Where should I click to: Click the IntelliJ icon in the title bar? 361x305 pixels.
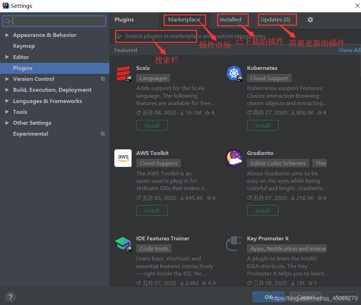(5, 6)
